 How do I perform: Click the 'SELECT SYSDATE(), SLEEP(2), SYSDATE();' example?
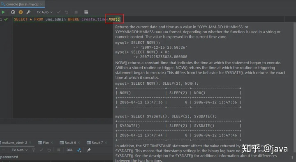point(173,116)
